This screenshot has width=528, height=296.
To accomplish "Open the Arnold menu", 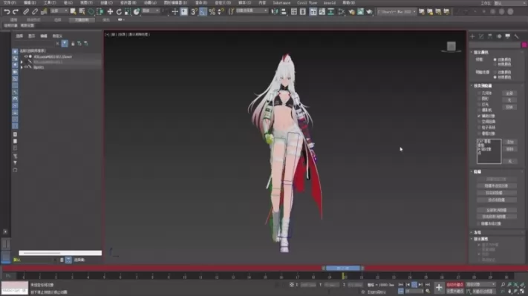I will coord(329,3).
